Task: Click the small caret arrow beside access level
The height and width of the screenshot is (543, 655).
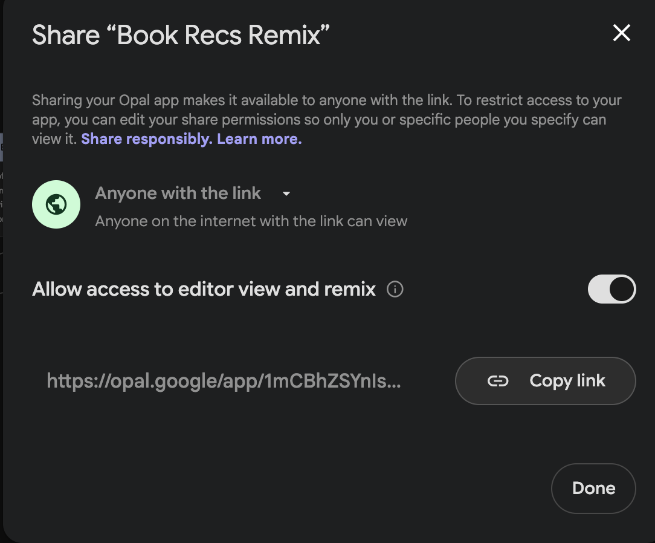Action: coord(286,194)
